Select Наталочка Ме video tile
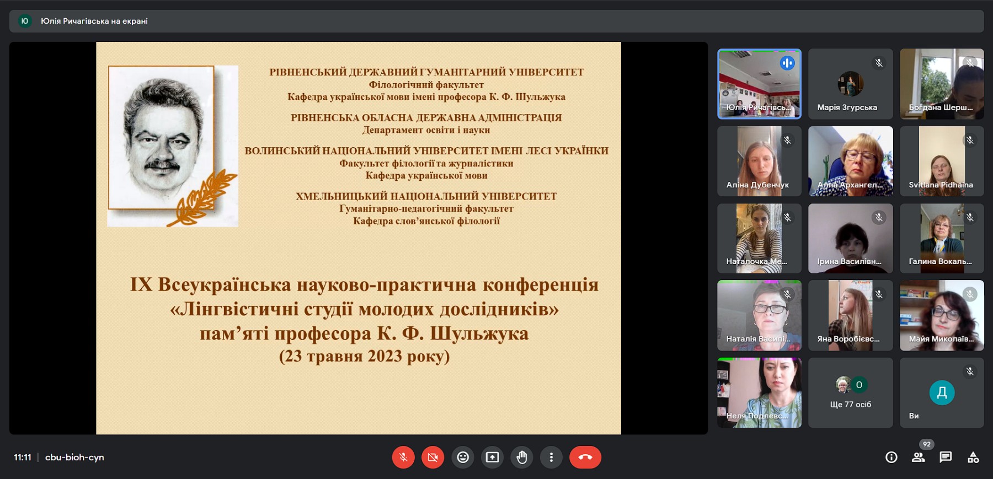 (759, 238)
